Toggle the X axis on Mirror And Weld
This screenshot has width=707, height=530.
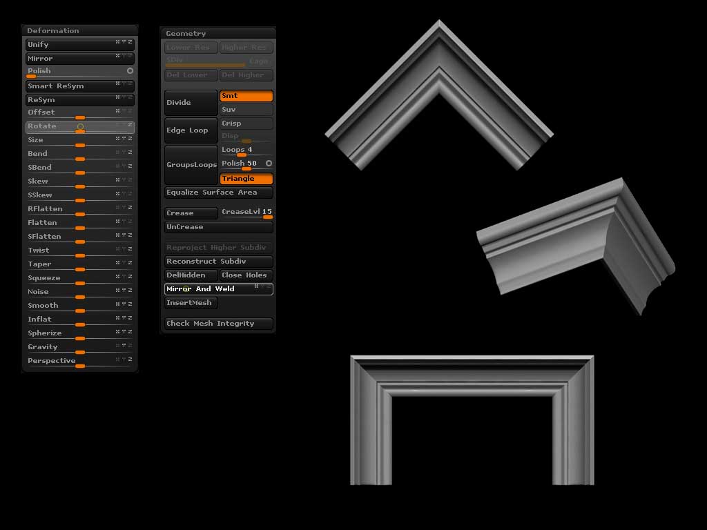coord(257,286)
